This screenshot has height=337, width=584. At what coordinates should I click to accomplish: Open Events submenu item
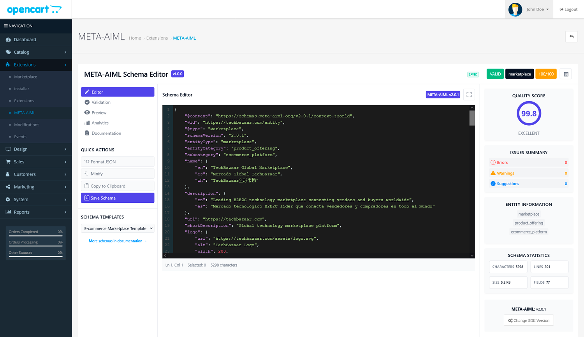(36, 137)
